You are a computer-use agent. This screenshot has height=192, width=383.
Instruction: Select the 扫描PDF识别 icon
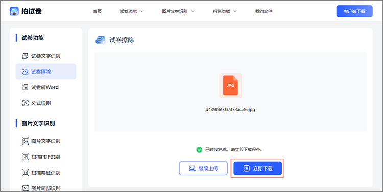pyautogui.click(x=26, y=157)
